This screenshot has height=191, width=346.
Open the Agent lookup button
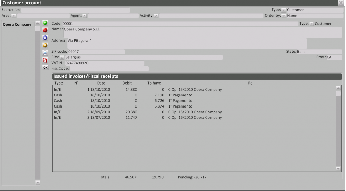[x=84, y=16]
